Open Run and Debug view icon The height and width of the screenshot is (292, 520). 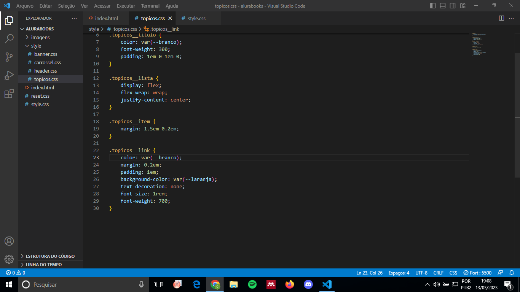pos(9,75)
